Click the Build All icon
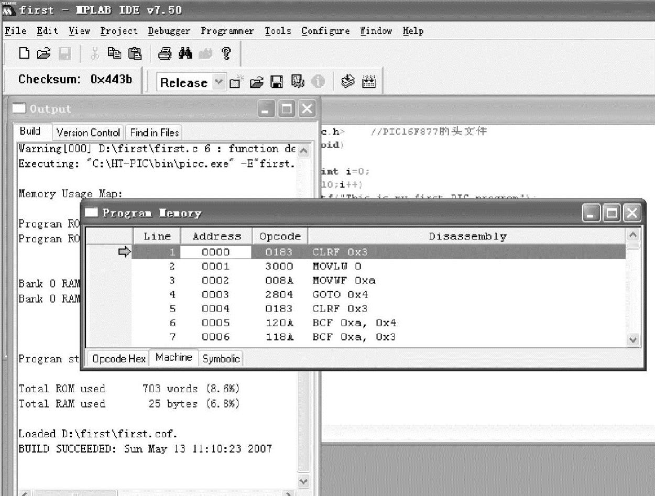Image resolution: width=655 pixels, height=496 pixels. pyautogui.click(x=369, y=82)
